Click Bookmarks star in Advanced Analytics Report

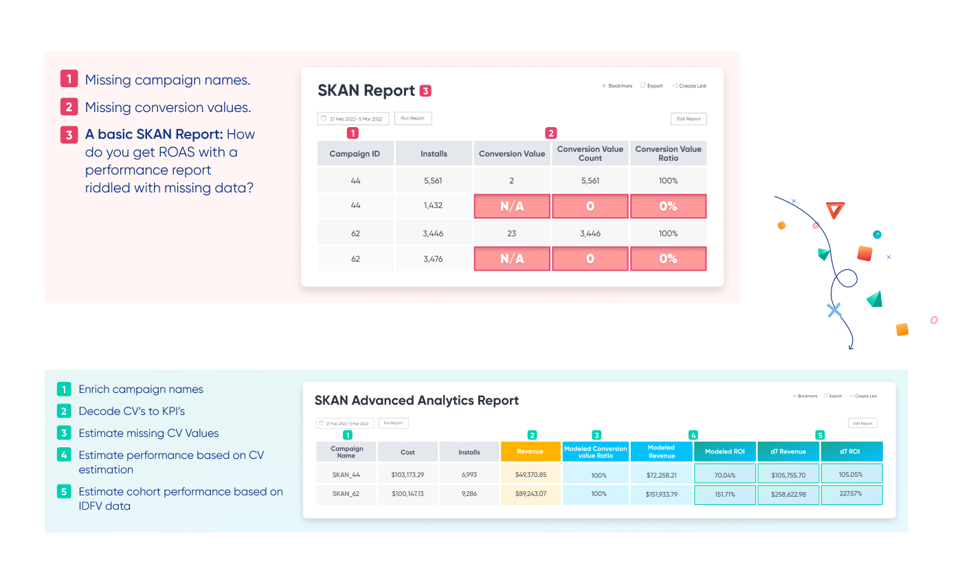[795, 396]
